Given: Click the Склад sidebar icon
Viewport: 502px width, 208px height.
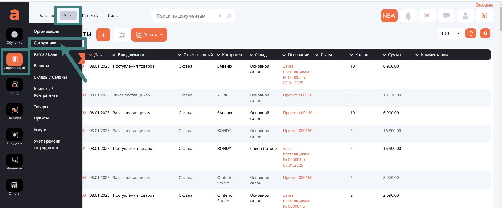Looking at the screenshot, I should (x=14, y=85).
